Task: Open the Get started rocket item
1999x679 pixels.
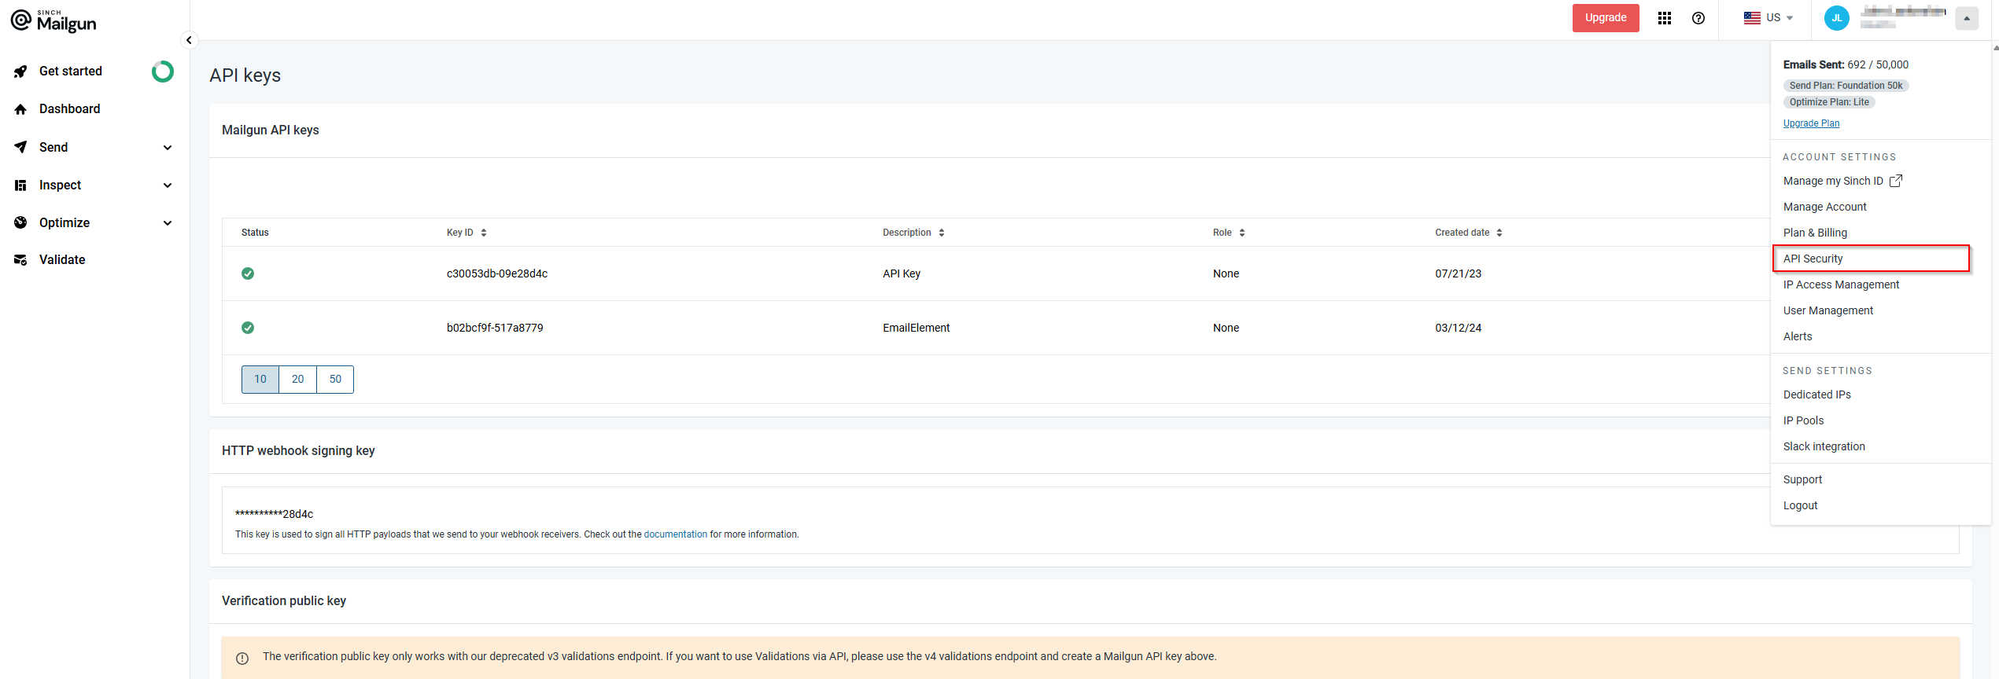Action: click(70, 72)
